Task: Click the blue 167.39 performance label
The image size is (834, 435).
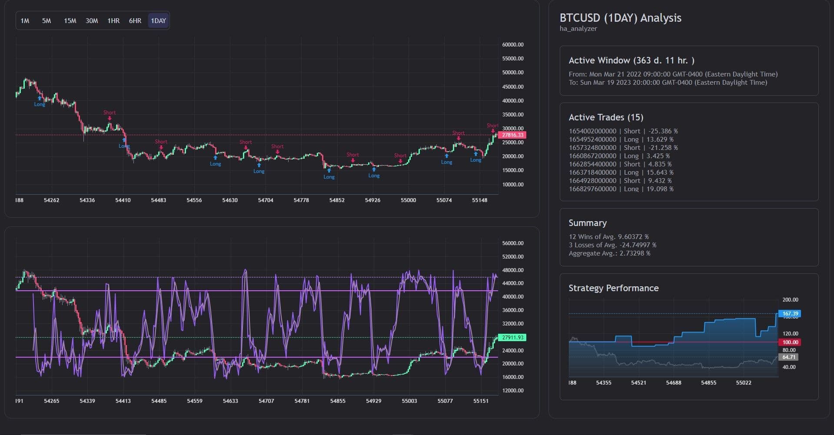Action: (x=789, y=314)
